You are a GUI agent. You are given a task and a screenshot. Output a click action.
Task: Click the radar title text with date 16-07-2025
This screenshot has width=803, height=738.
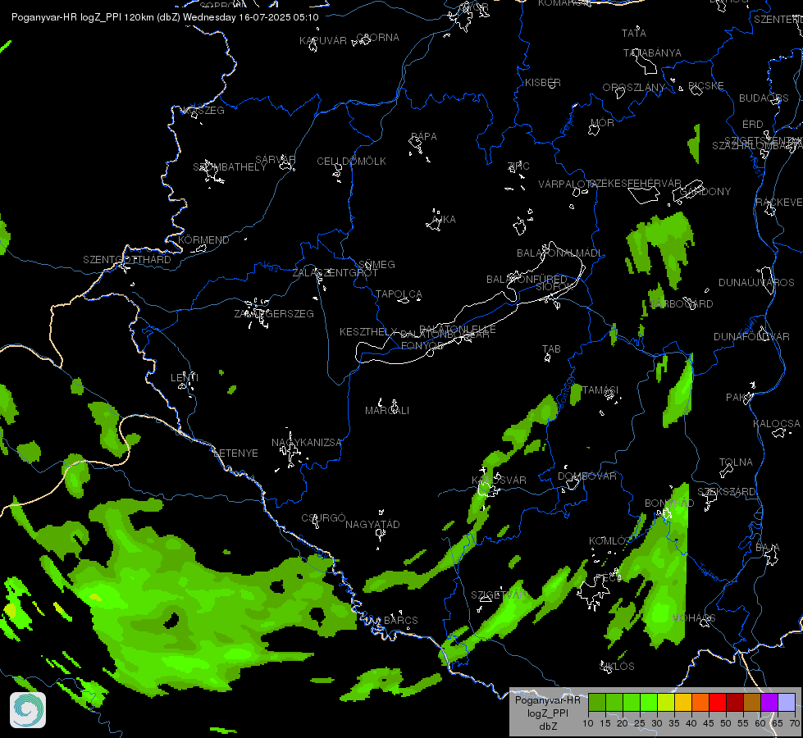pos(165,17)
